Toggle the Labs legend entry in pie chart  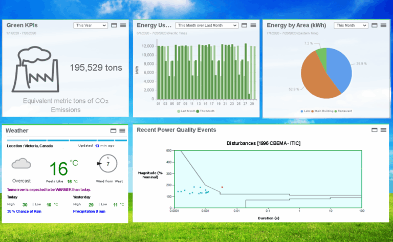coord(305,111)
